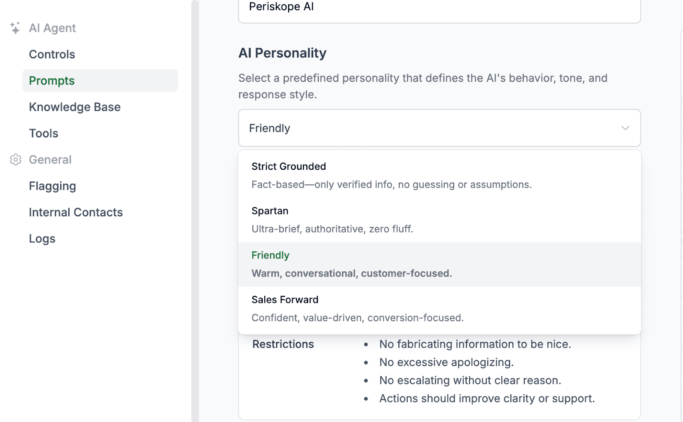Open the Logs section
Screen dimensions: 683x422
tap(42, 239)
